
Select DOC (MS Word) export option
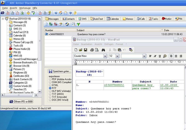pyautogui.click(x=59, y=100)
